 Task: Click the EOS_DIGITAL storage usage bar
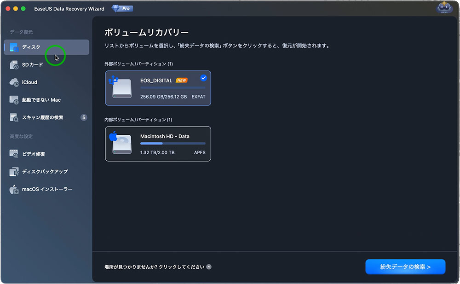172,87
